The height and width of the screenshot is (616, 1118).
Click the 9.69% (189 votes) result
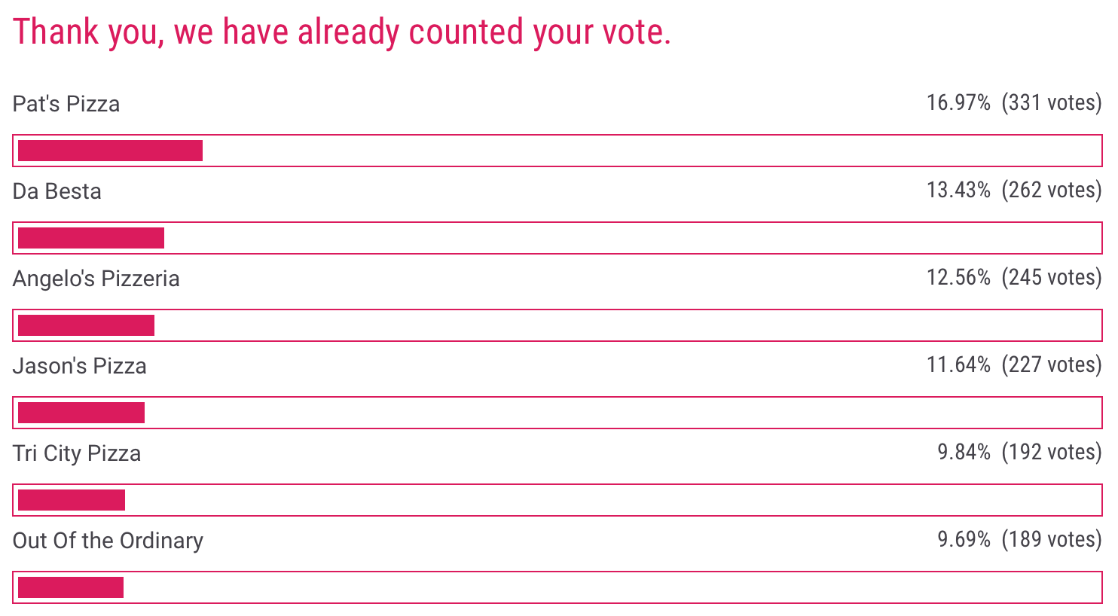point(1019,539)
